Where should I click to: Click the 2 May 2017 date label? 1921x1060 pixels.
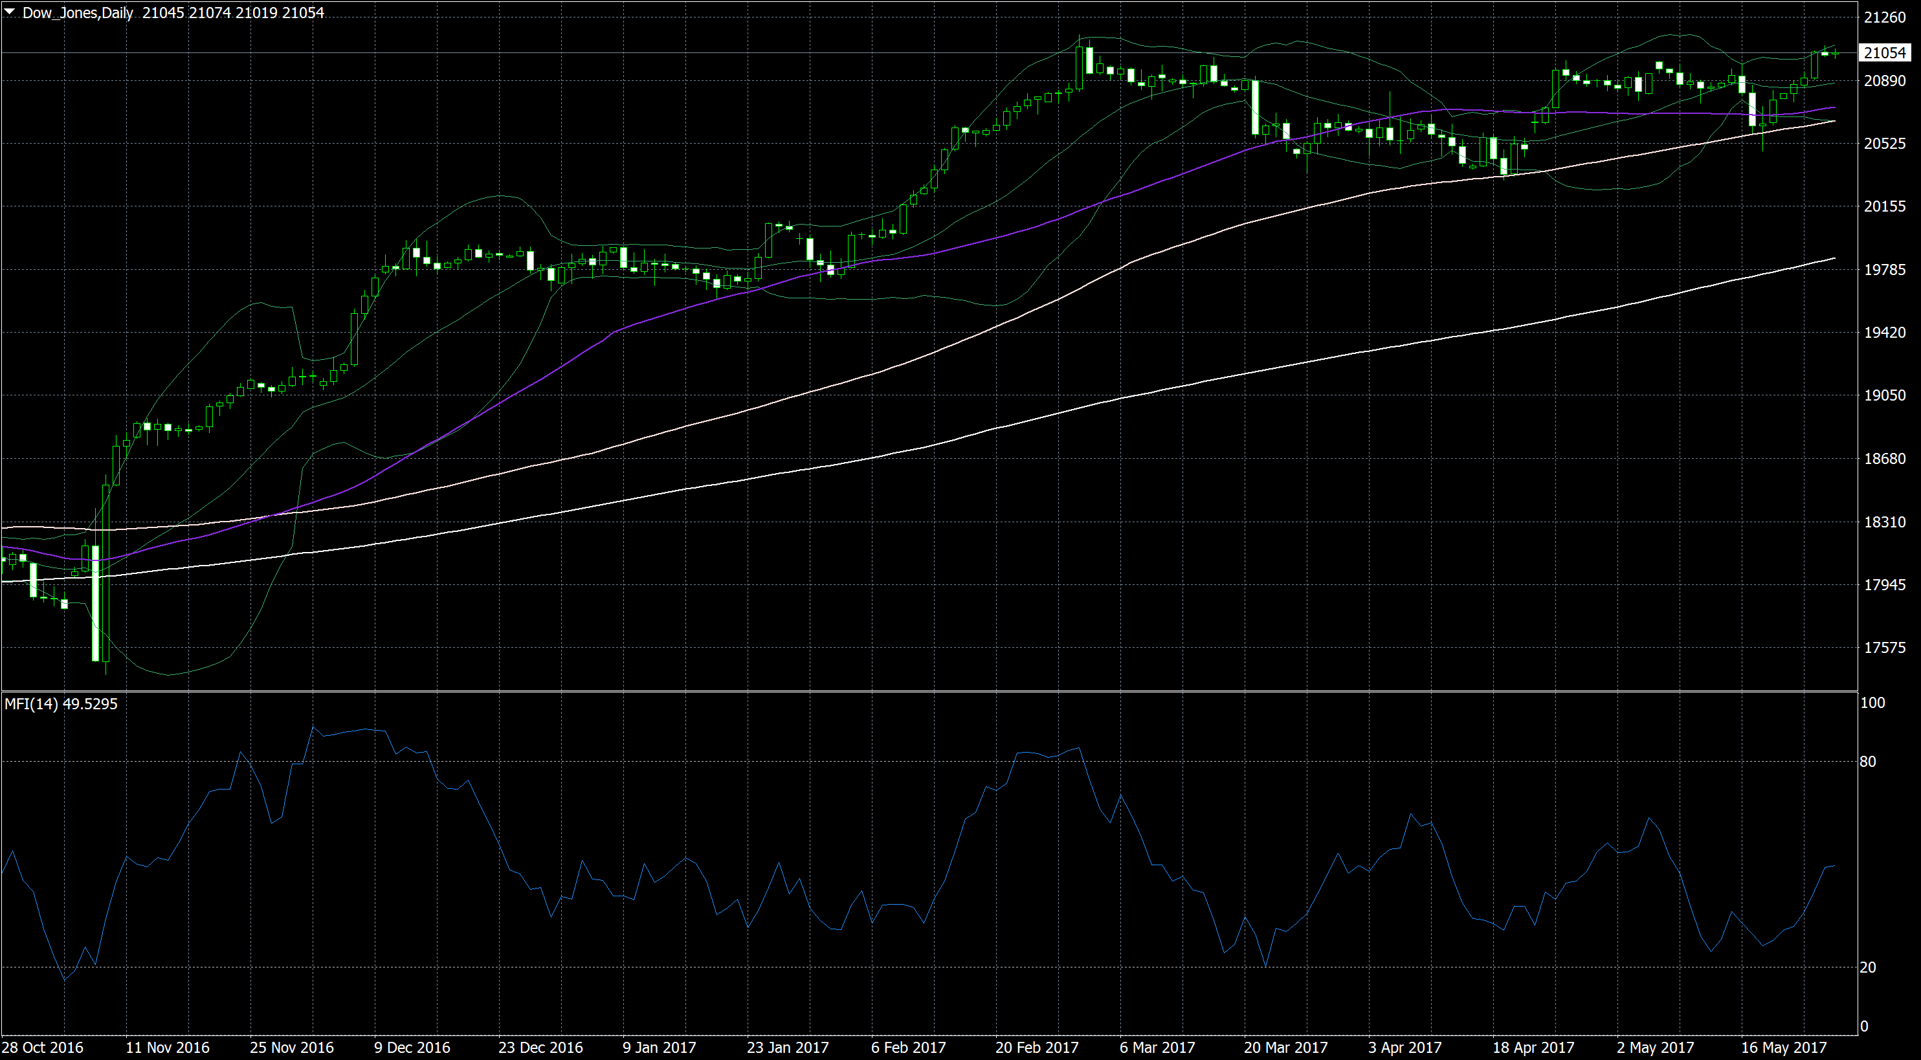(x=1656, y=1047)
